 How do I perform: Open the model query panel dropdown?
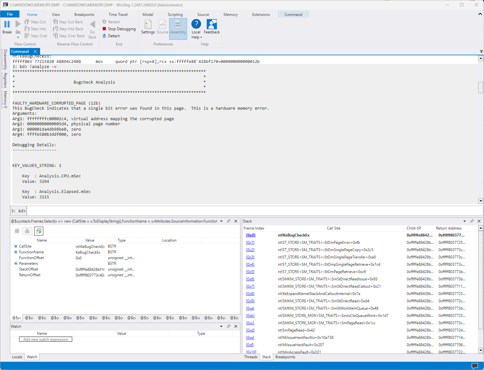221,221
